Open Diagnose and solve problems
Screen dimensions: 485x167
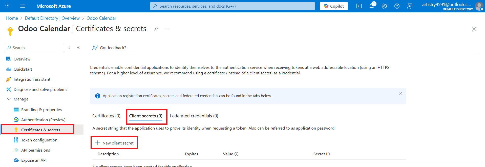point(40,89)
